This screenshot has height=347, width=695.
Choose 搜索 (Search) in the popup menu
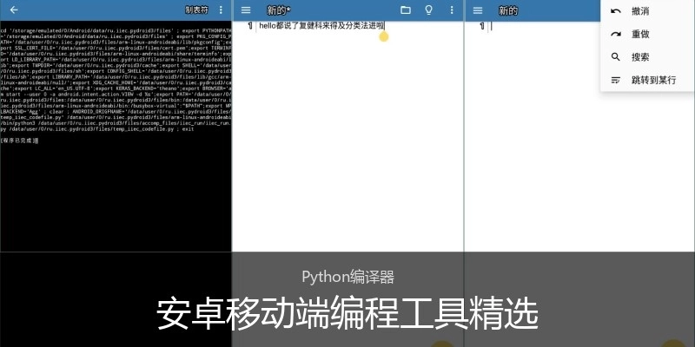point(640,57)
